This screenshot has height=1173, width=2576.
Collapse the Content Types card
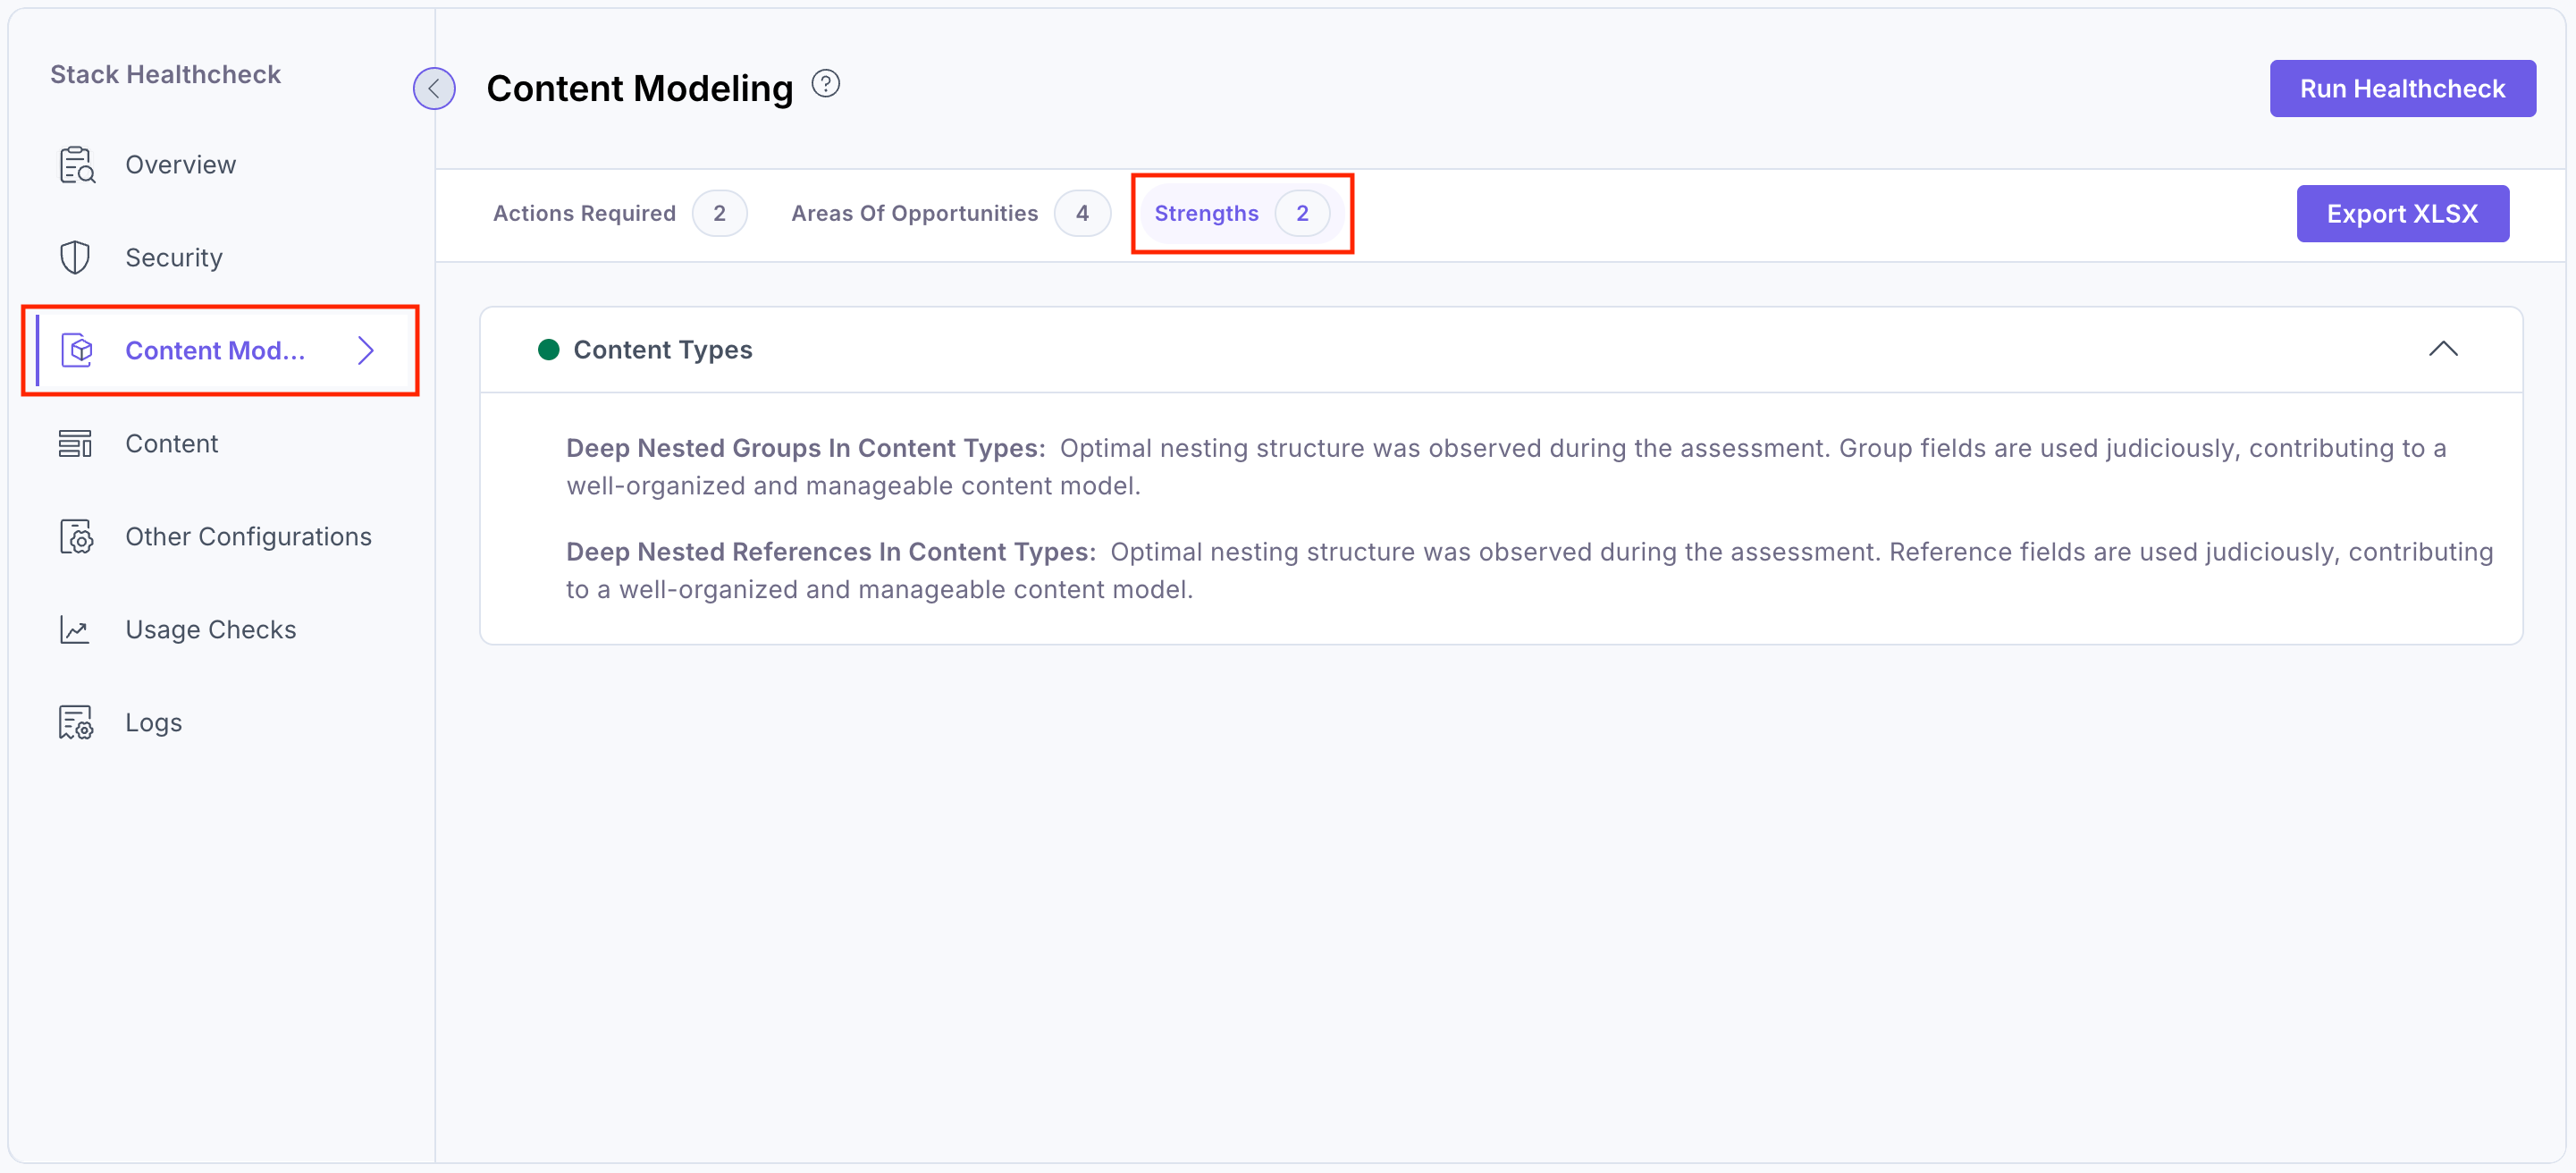click(x=2444, y=349)
